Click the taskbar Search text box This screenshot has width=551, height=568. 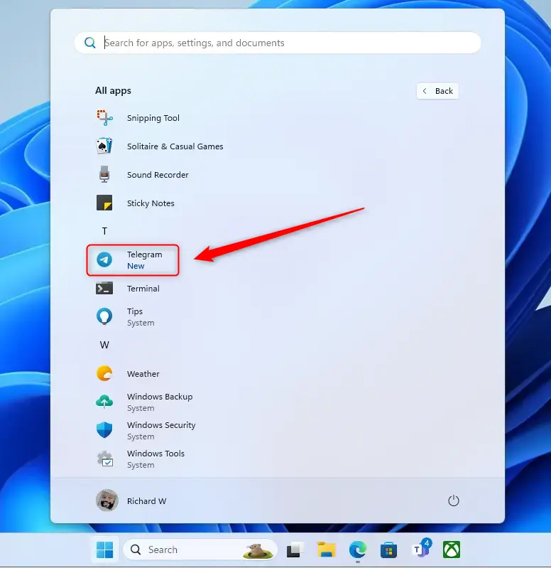pos(200,550)
